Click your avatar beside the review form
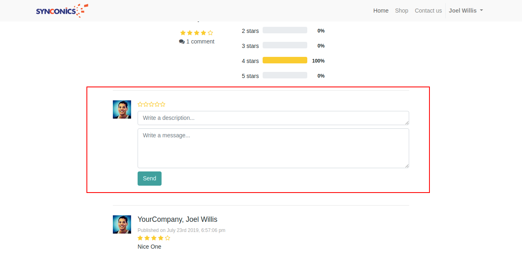Screen dimensions: 522x260 click(122, 109)
